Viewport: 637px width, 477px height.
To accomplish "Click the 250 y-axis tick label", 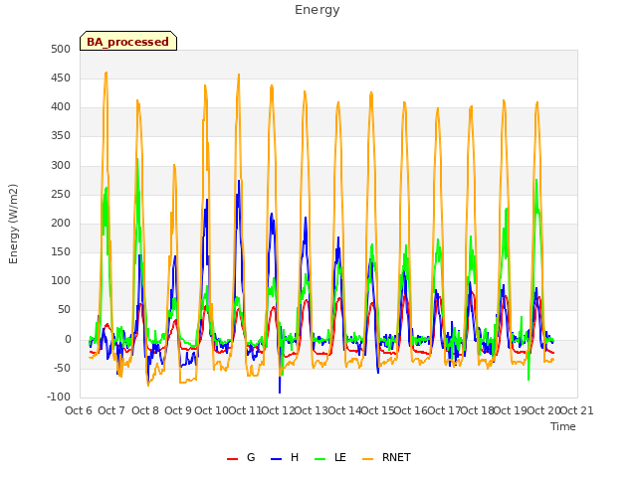I will point(61,194).
